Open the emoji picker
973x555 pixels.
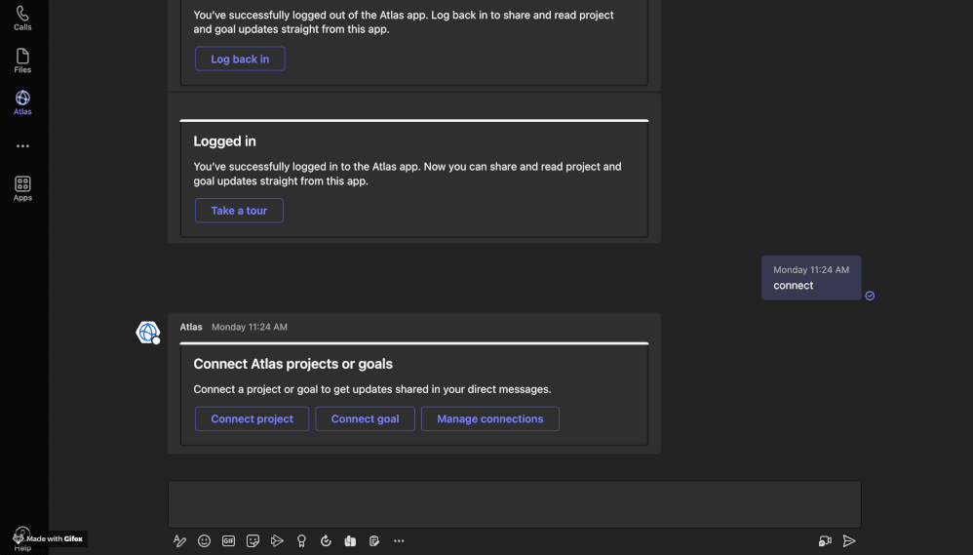coord(204,541)
